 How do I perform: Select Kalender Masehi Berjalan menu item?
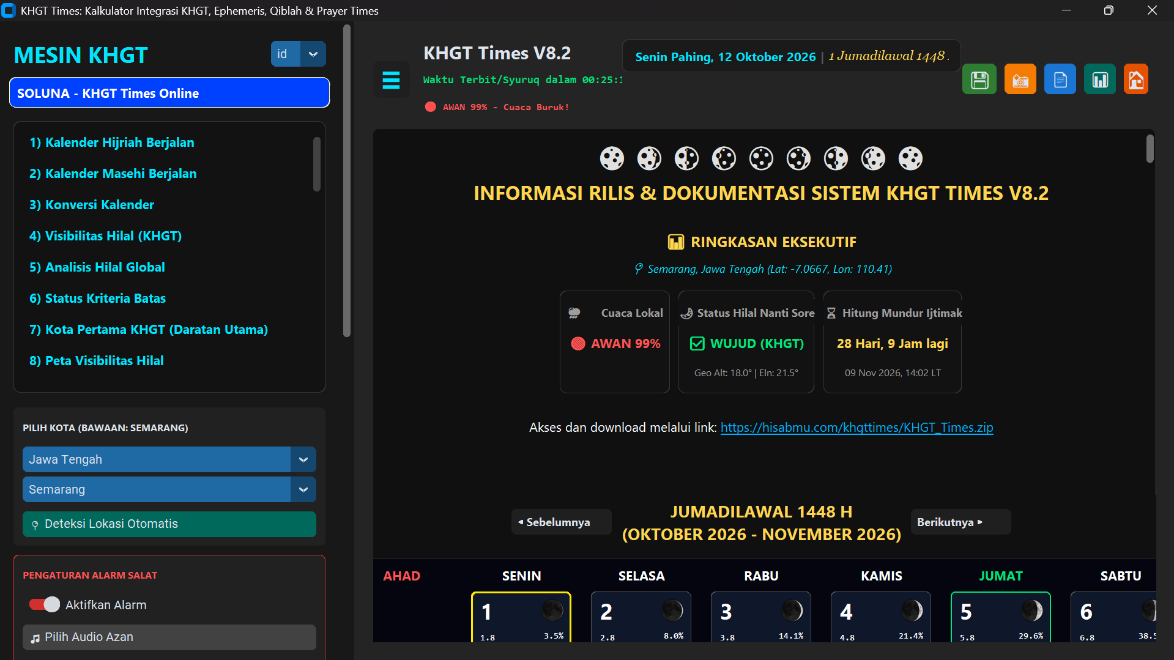(x=113, y=174)
